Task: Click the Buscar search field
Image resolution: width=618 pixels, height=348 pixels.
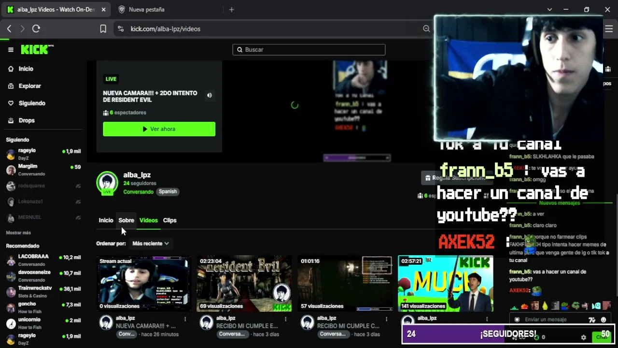Action: pos(309,50)
